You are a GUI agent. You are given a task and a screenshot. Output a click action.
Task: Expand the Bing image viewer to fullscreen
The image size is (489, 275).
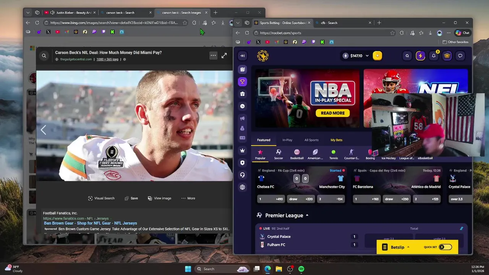pos(224,56)
